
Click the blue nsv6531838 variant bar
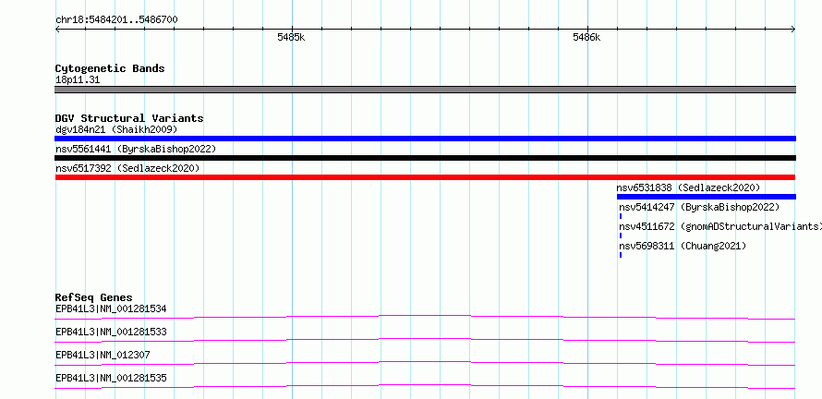pyautogui.click(x=707, y=197)
